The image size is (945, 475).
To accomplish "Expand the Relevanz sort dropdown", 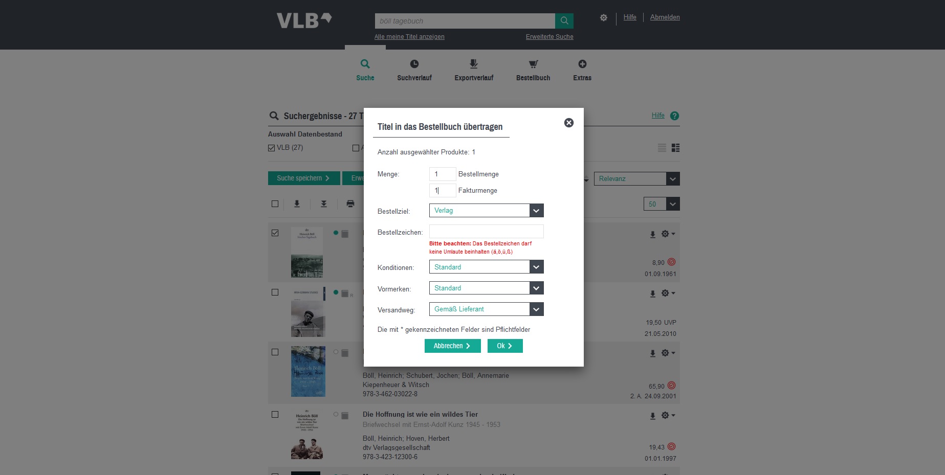I will pos(637,179).
